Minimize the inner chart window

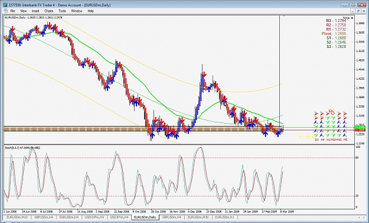(352, 11)
